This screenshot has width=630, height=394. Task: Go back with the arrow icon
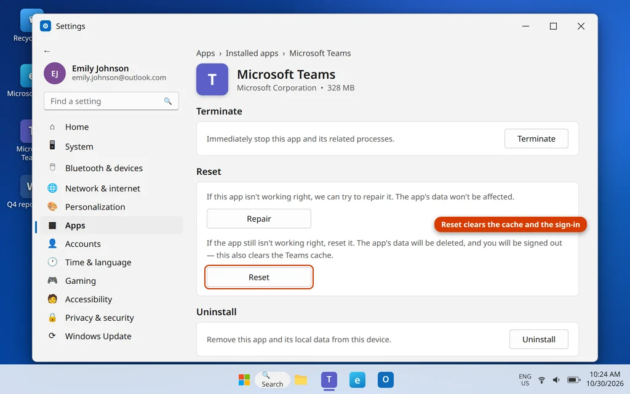tap(47, 51)
